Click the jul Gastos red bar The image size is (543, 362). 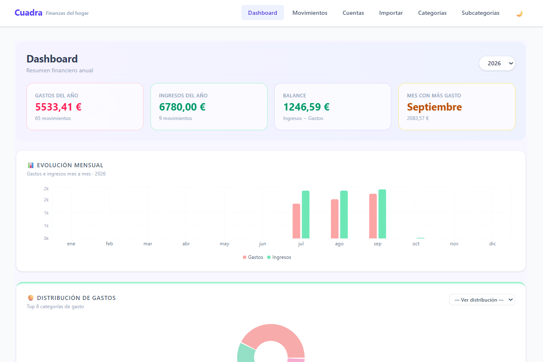[296, 221]
